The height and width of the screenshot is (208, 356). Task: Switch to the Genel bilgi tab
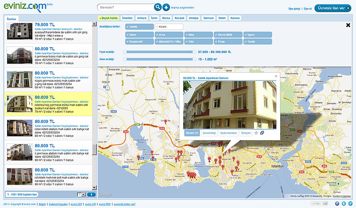tap(209, 133)
